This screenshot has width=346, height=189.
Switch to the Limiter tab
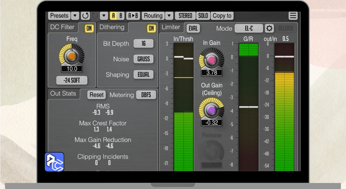coord(171,27)
